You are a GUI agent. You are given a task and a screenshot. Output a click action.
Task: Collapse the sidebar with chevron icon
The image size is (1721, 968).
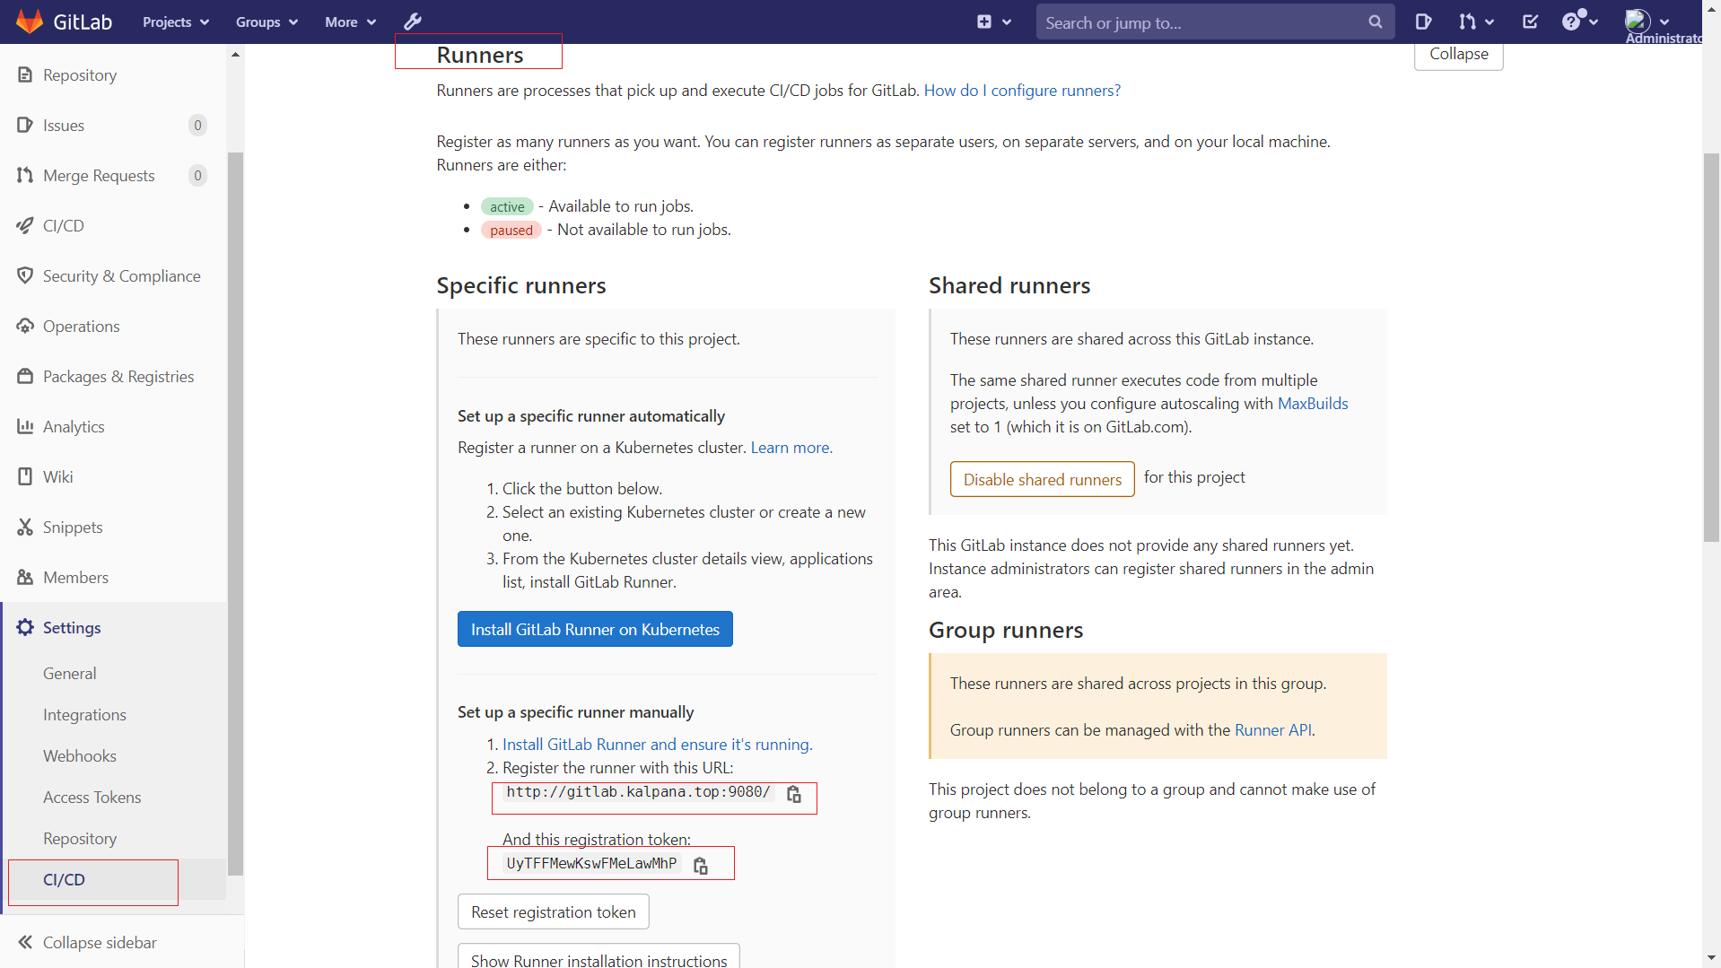(25, 942)
